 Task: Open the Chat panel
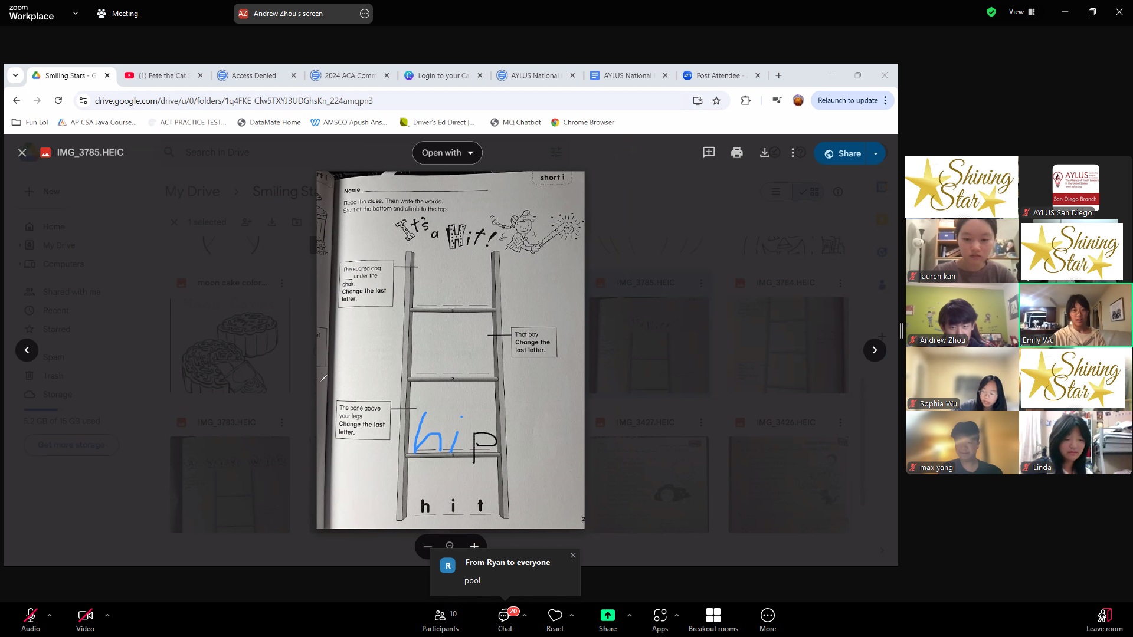(505, 620)
